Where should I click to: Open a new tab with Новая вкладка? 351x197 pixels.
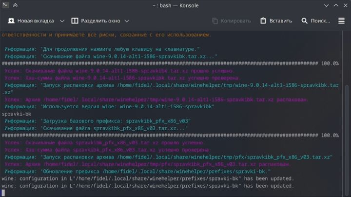pos(31,21)
